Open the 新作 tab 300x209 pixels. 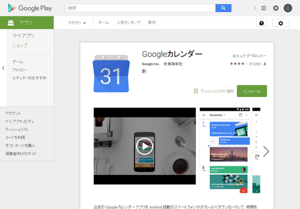[152, 23]
